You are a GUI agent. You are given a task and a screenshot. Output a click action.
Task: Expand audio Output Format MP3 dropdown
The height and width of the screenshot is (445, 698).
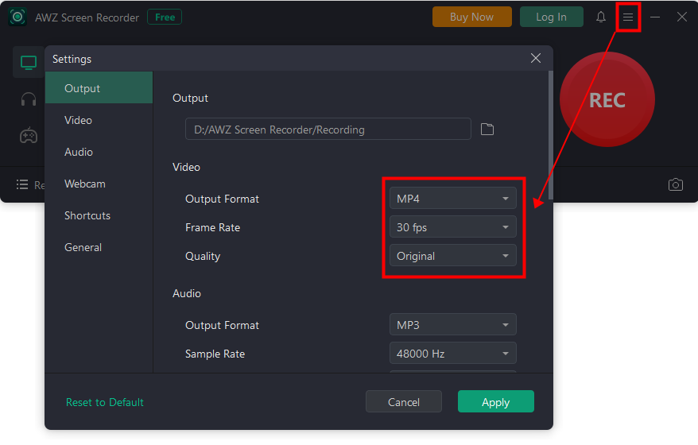[x=452, y=325]
